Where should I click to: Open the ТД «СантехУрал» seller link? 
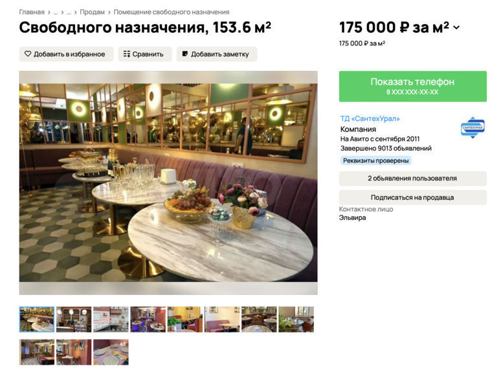(370, 118)
